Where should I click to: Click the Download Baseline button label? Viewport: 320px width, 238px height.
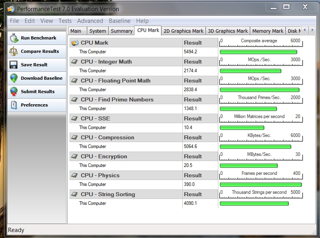tap(42, 78)
